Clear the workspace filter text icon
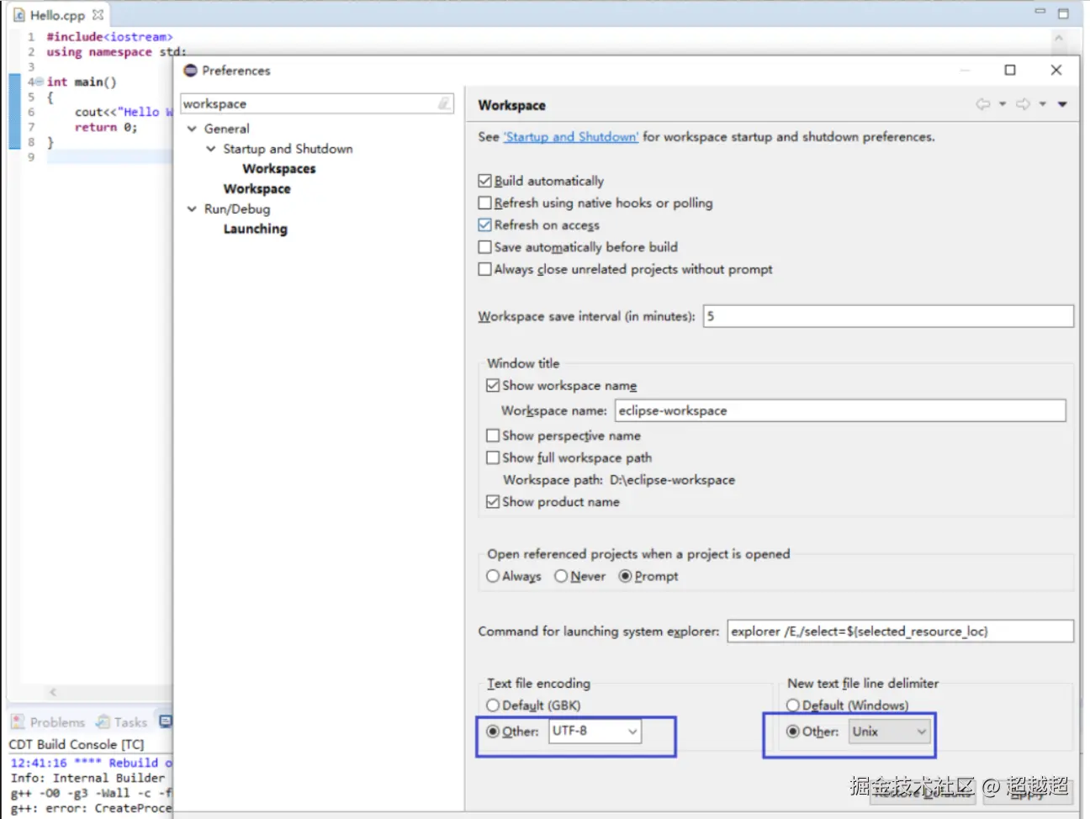 pyautogui.click(x=444, y=103)
